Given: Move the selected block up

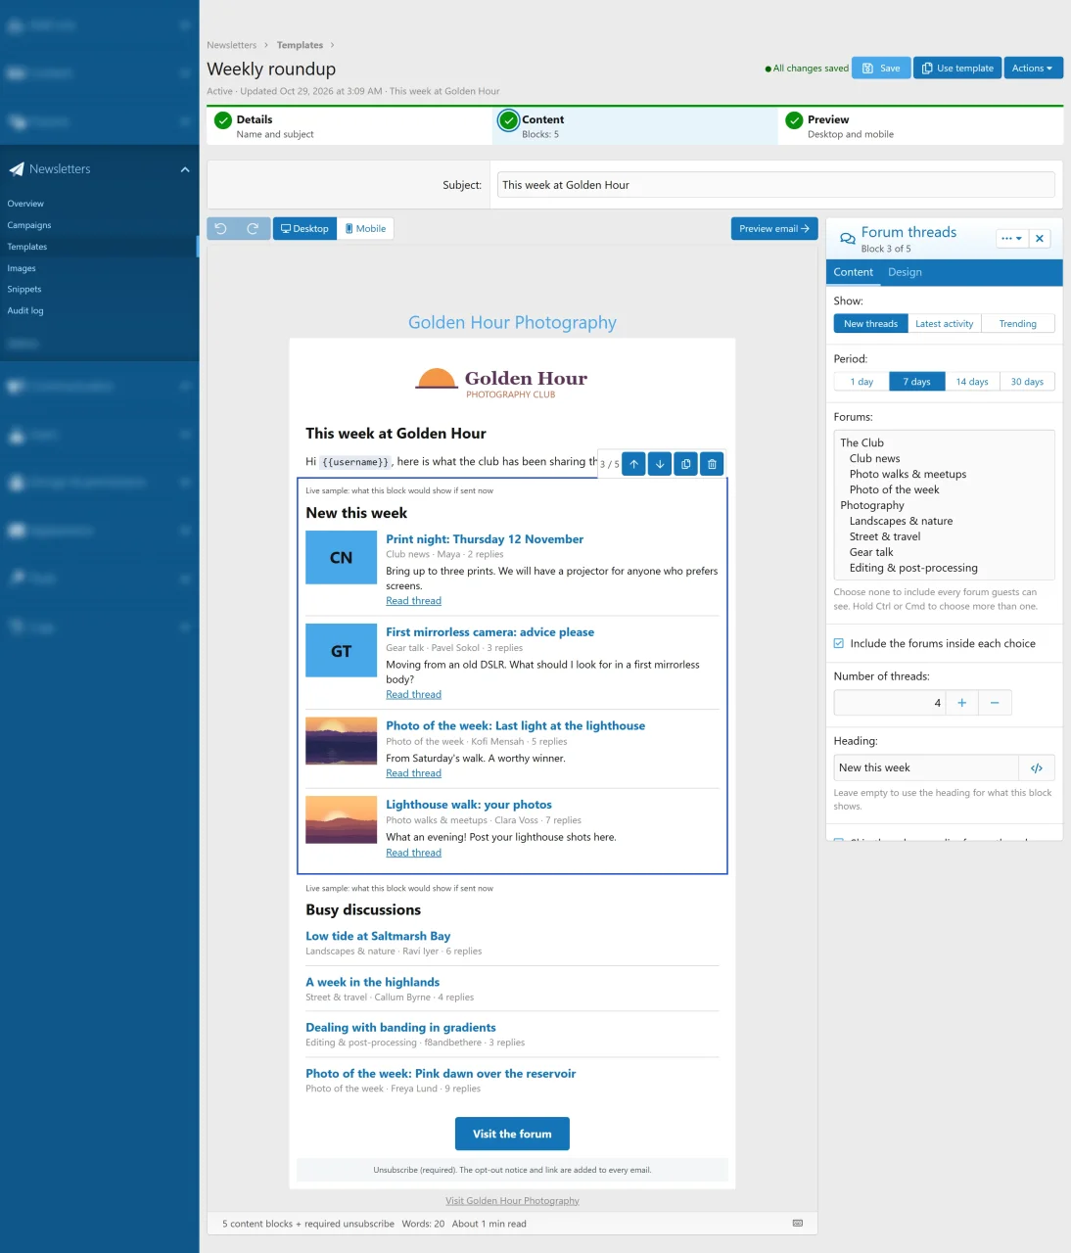Looking at the screenshot, I should [634, 464].
